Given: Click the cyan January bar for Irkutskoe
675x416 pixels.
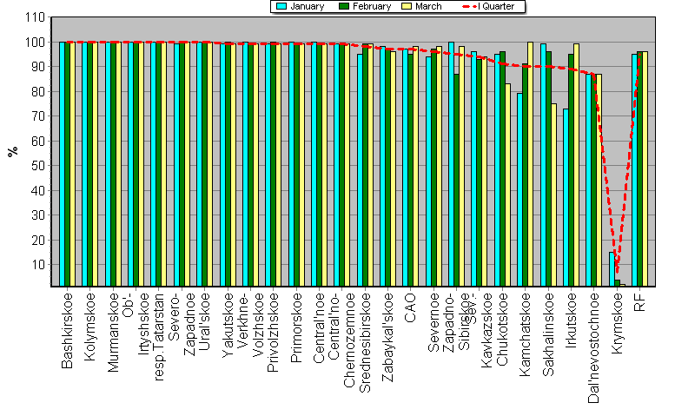Looking at the screenshot, I should (x=566, y=197).
